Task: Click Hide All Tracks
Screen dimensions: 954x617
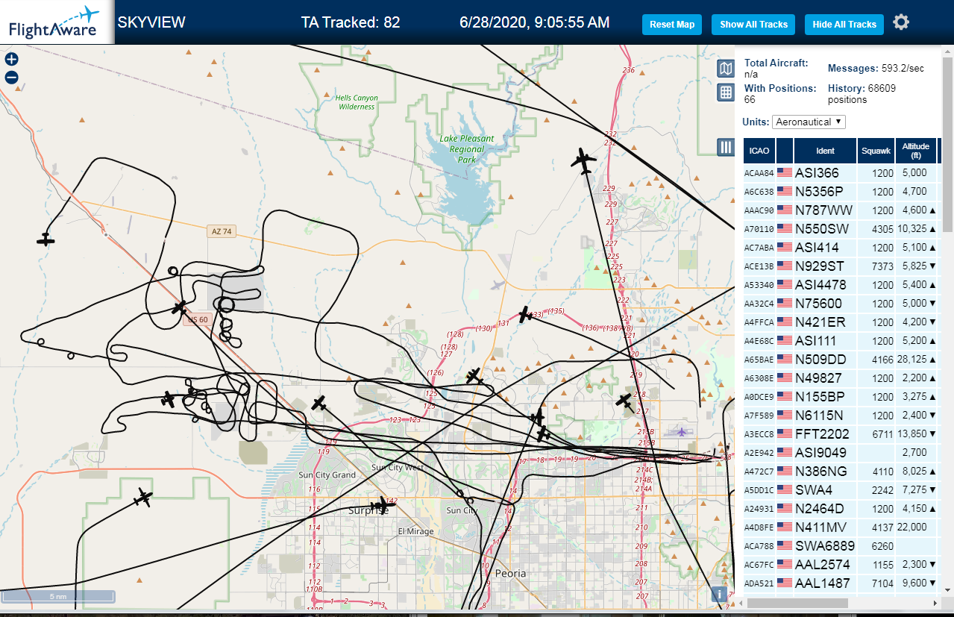Action: (x=844, y=25)
